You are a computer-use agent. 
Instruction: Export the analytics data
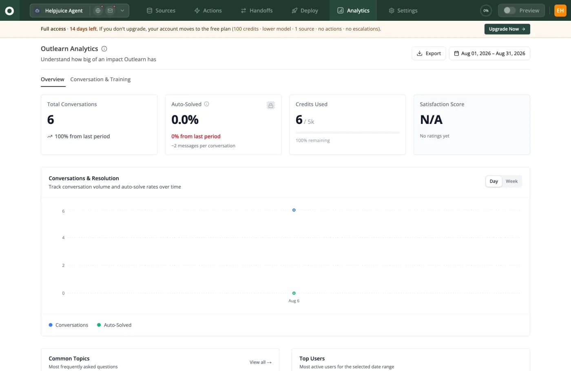point(429,53)
